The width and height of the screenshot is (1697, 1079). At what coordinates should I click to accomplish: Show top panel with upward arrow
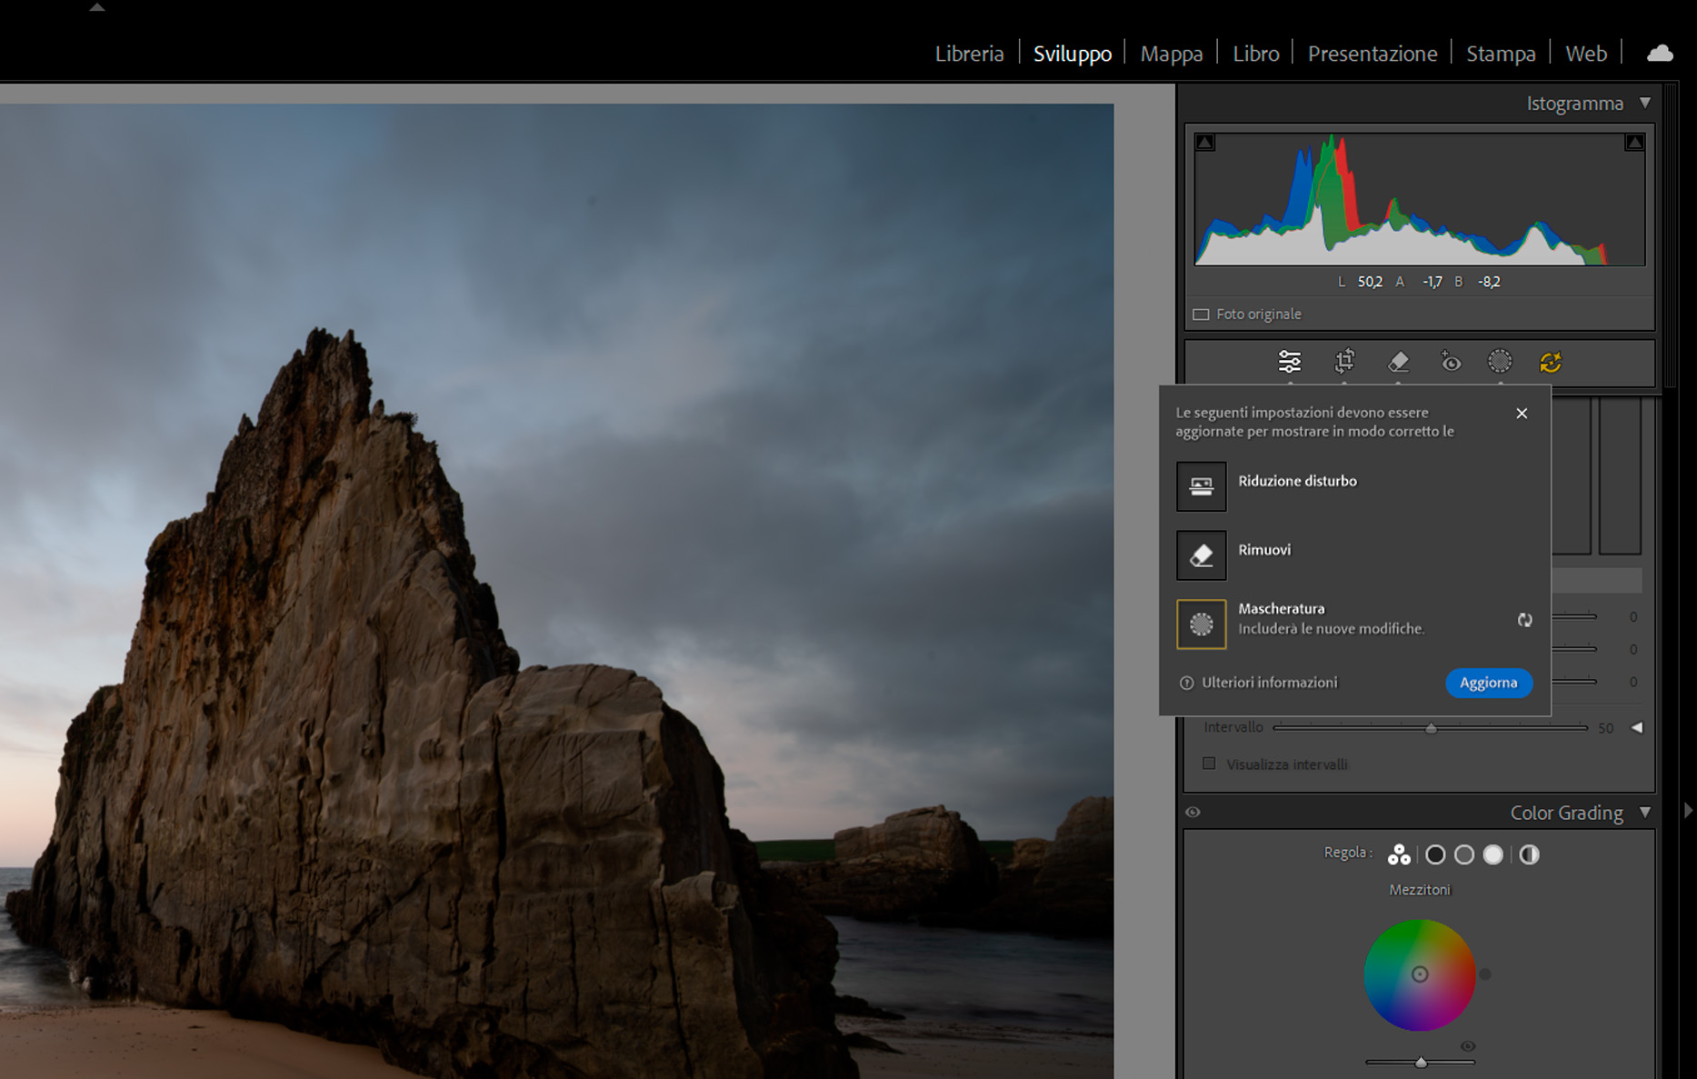97,7
